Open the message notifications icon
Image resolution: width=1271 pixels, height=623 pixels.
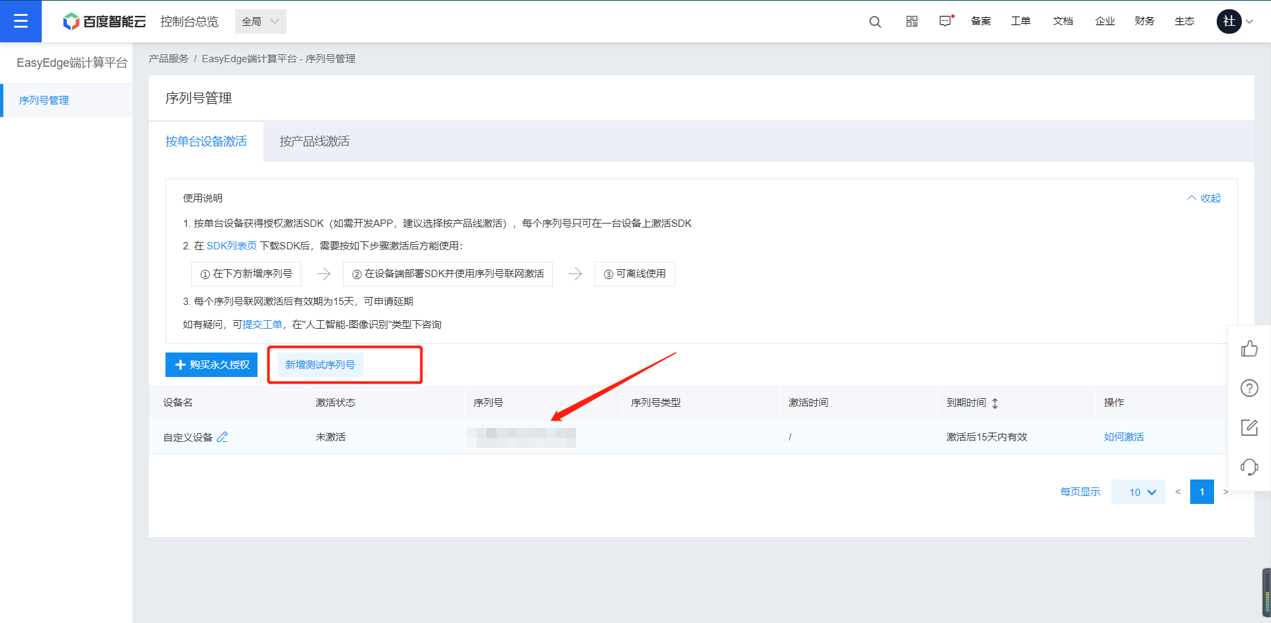[x=946, y=21]
